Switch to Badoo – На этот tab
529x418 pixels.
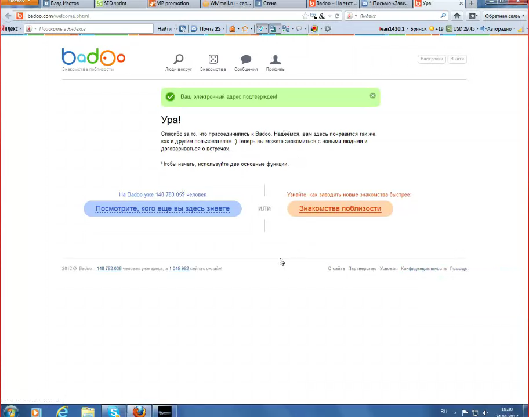point(334,3)
